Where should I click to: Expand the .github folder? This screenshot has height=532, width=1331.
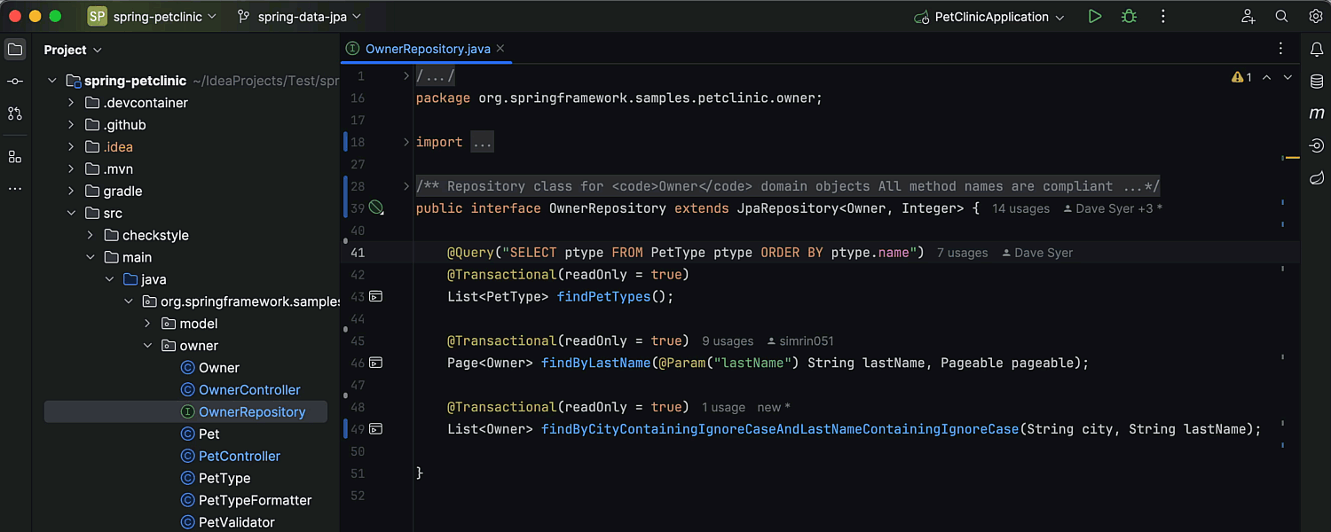(x=72, y=125)
